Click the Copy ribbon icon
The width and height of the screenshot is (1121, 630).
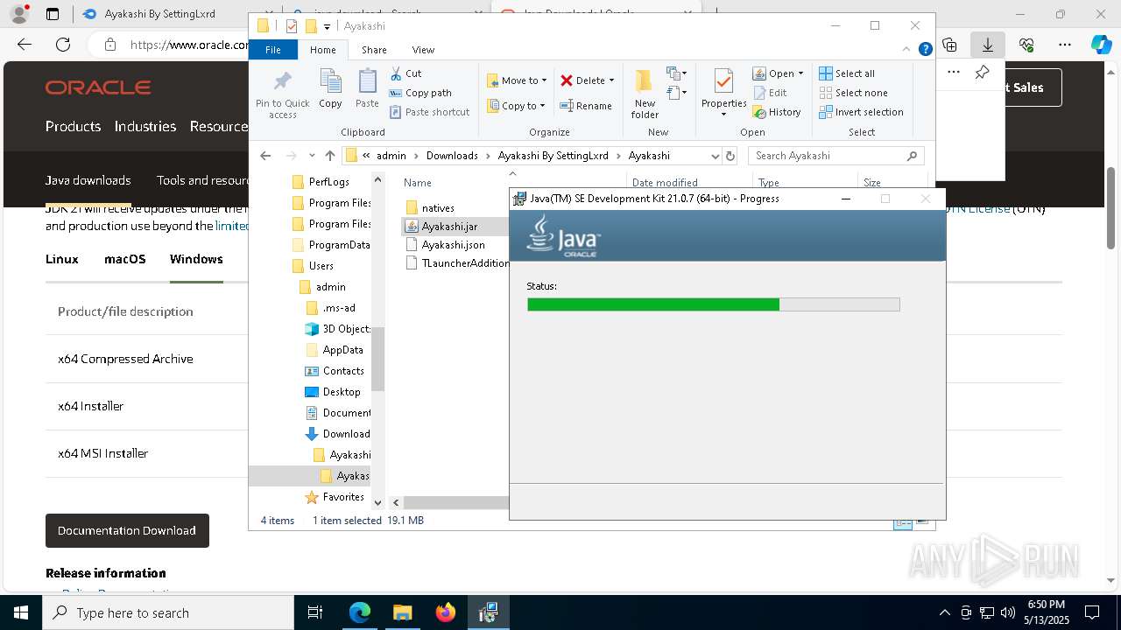tap(330, 89)
